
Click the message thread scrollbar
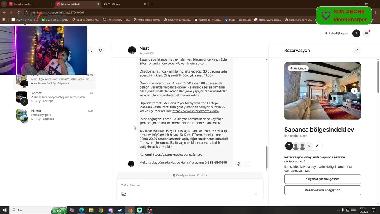[x=266, y=157]
